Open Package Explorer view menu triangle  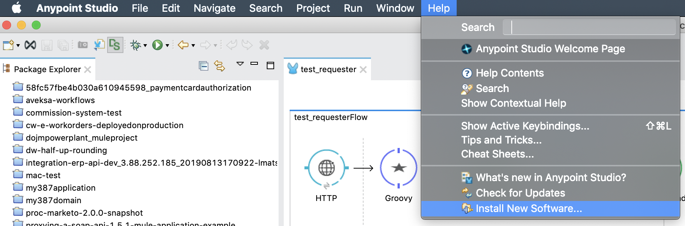(240, 64)
